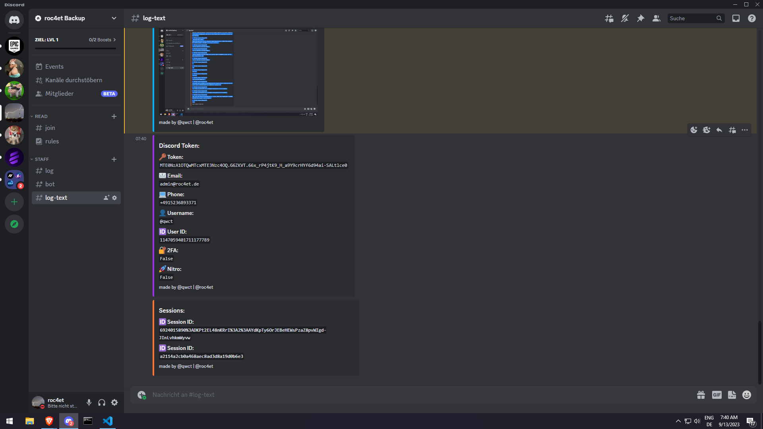
Task: Collapse the STAFF channel category
Action: (x=41, y=159)
